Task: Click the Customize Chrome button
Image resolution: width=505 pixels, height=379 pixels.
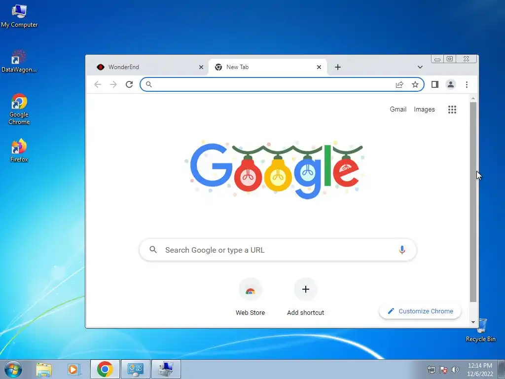Action: [420, 311]
